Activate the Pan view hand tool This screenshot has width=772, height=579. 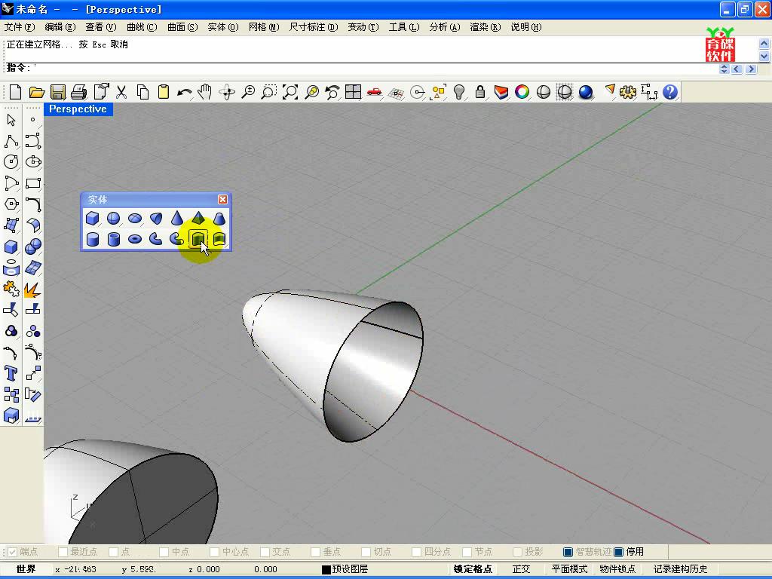tap(205, 92)
